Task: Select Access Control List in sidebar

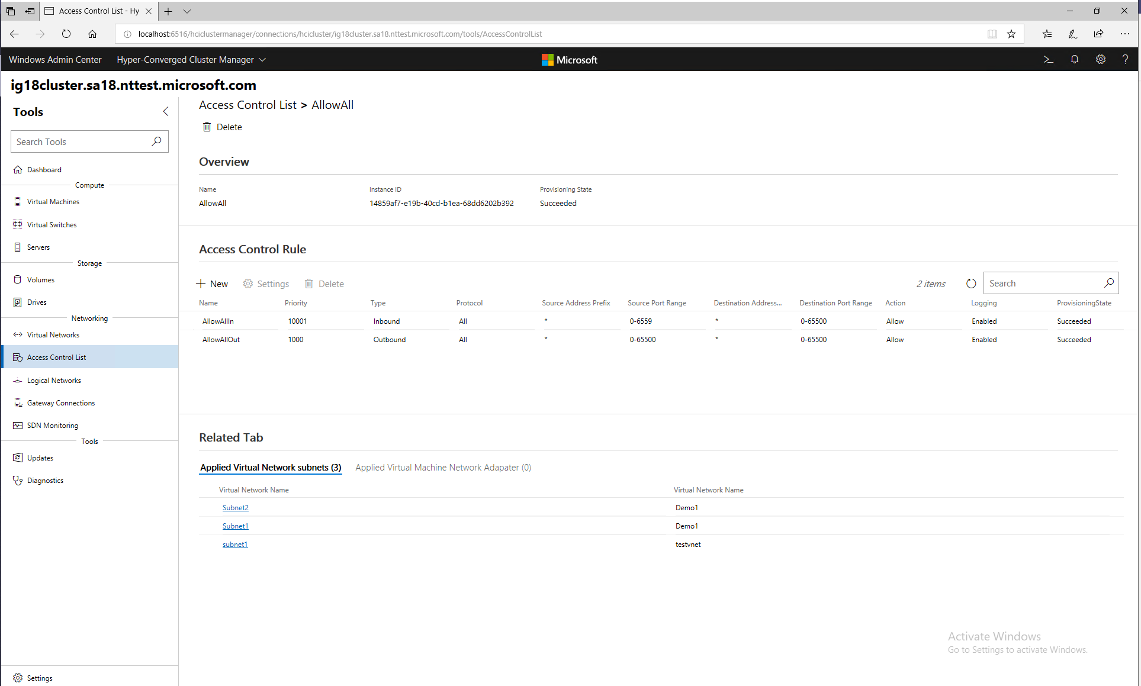Action: 90,358
